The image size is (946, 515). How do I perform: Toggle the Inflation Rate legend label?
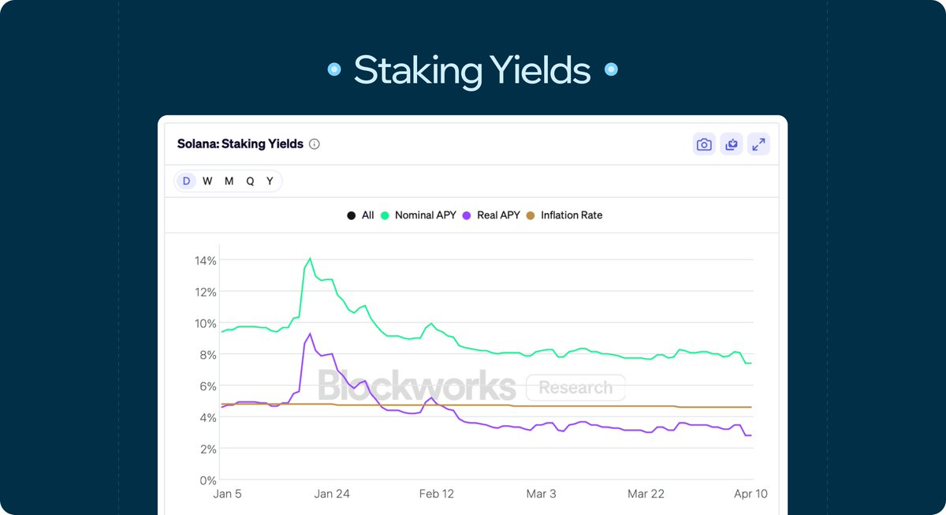(572, 215)
